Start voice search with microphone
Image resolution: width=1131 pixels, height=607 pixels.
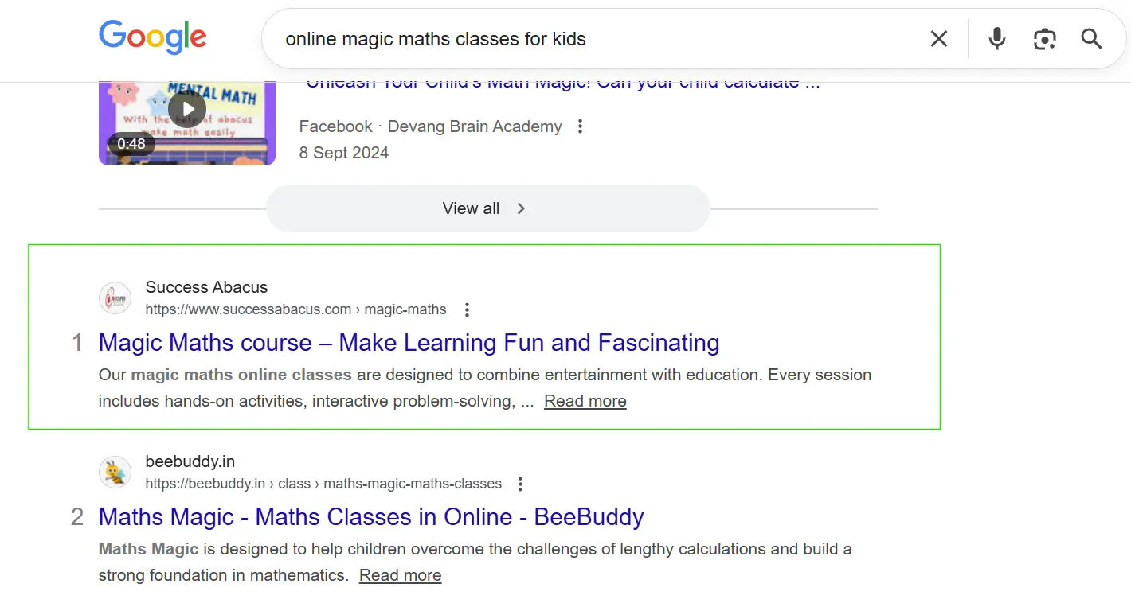[x=996, y=38]
